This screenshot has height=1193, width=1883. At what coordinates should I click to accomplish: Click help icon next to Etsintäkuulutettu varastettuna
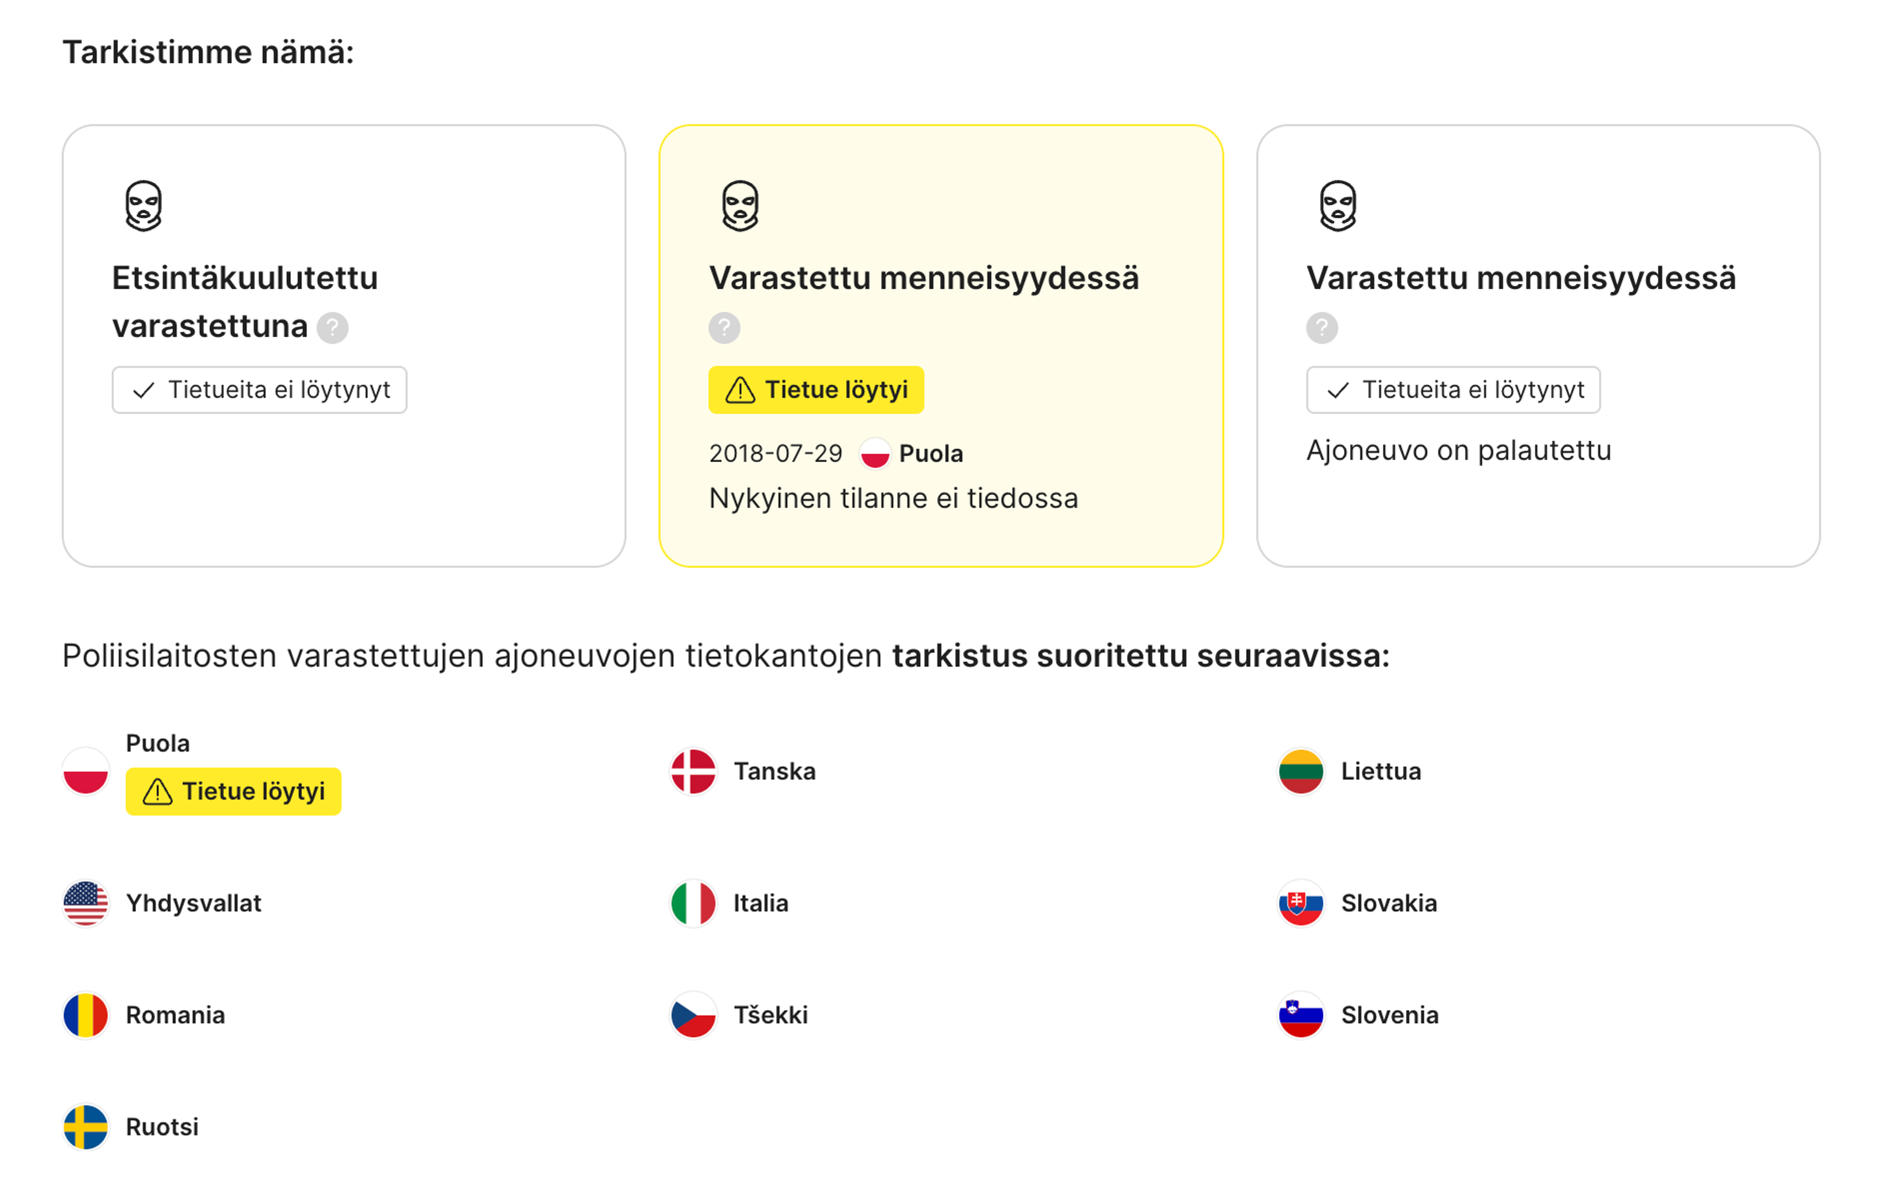click(332, 327)
